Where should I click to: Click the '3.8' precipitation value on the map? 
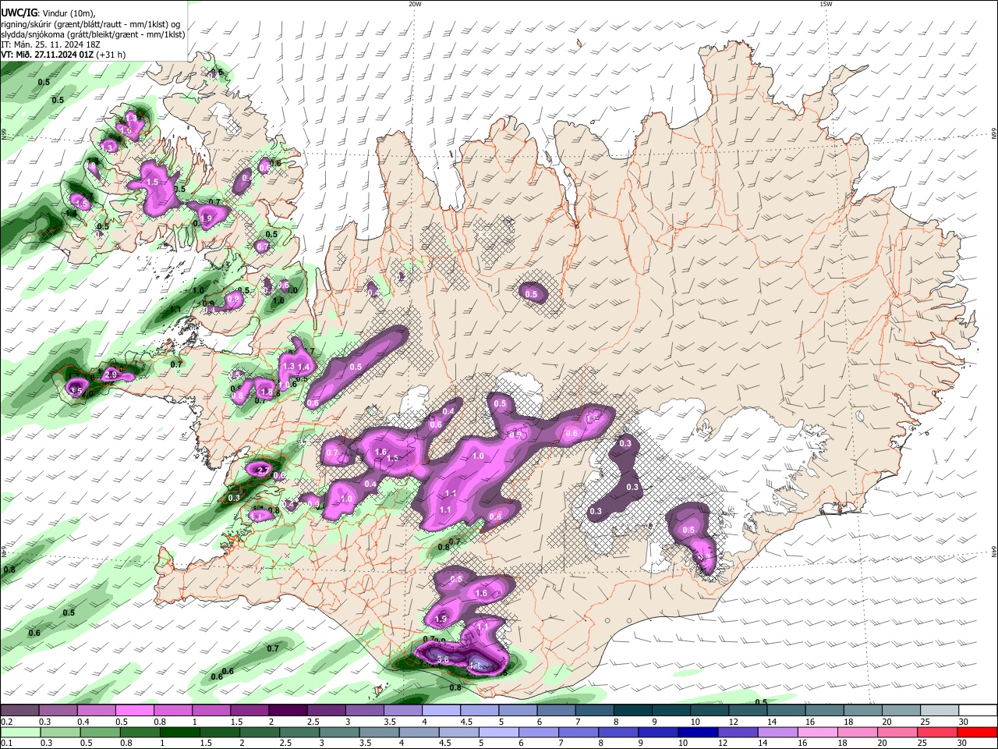pos(443,659)
